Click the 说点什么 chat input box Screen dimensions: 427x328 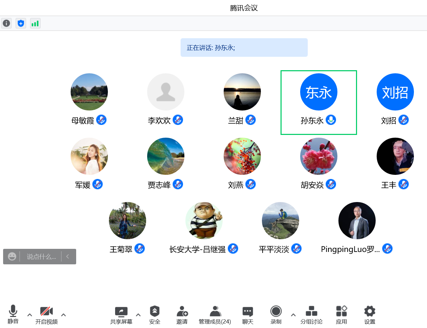pyautogui.click(x=41, y=257)
